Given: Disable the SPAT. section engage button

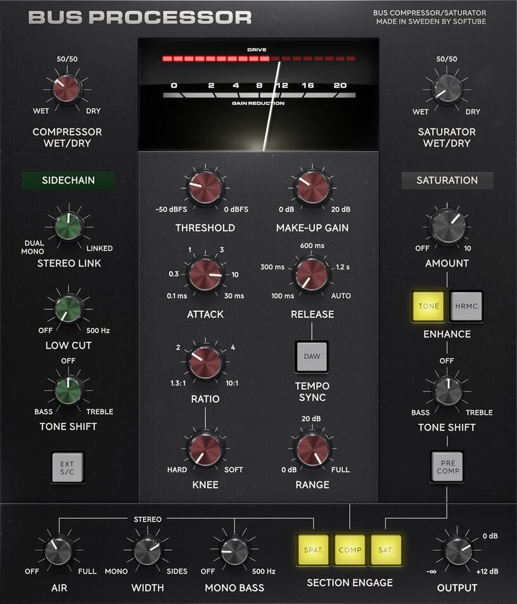Looking at the screenshot, I should pyautogui.click(x=314, y=550).
